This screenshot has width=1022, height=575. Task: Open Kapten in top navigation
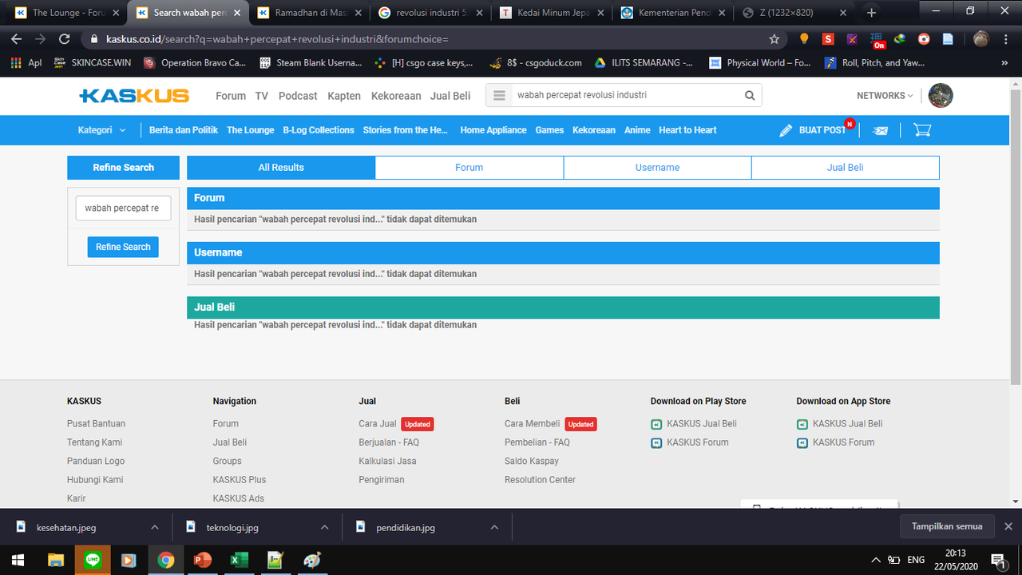[344, 96]
